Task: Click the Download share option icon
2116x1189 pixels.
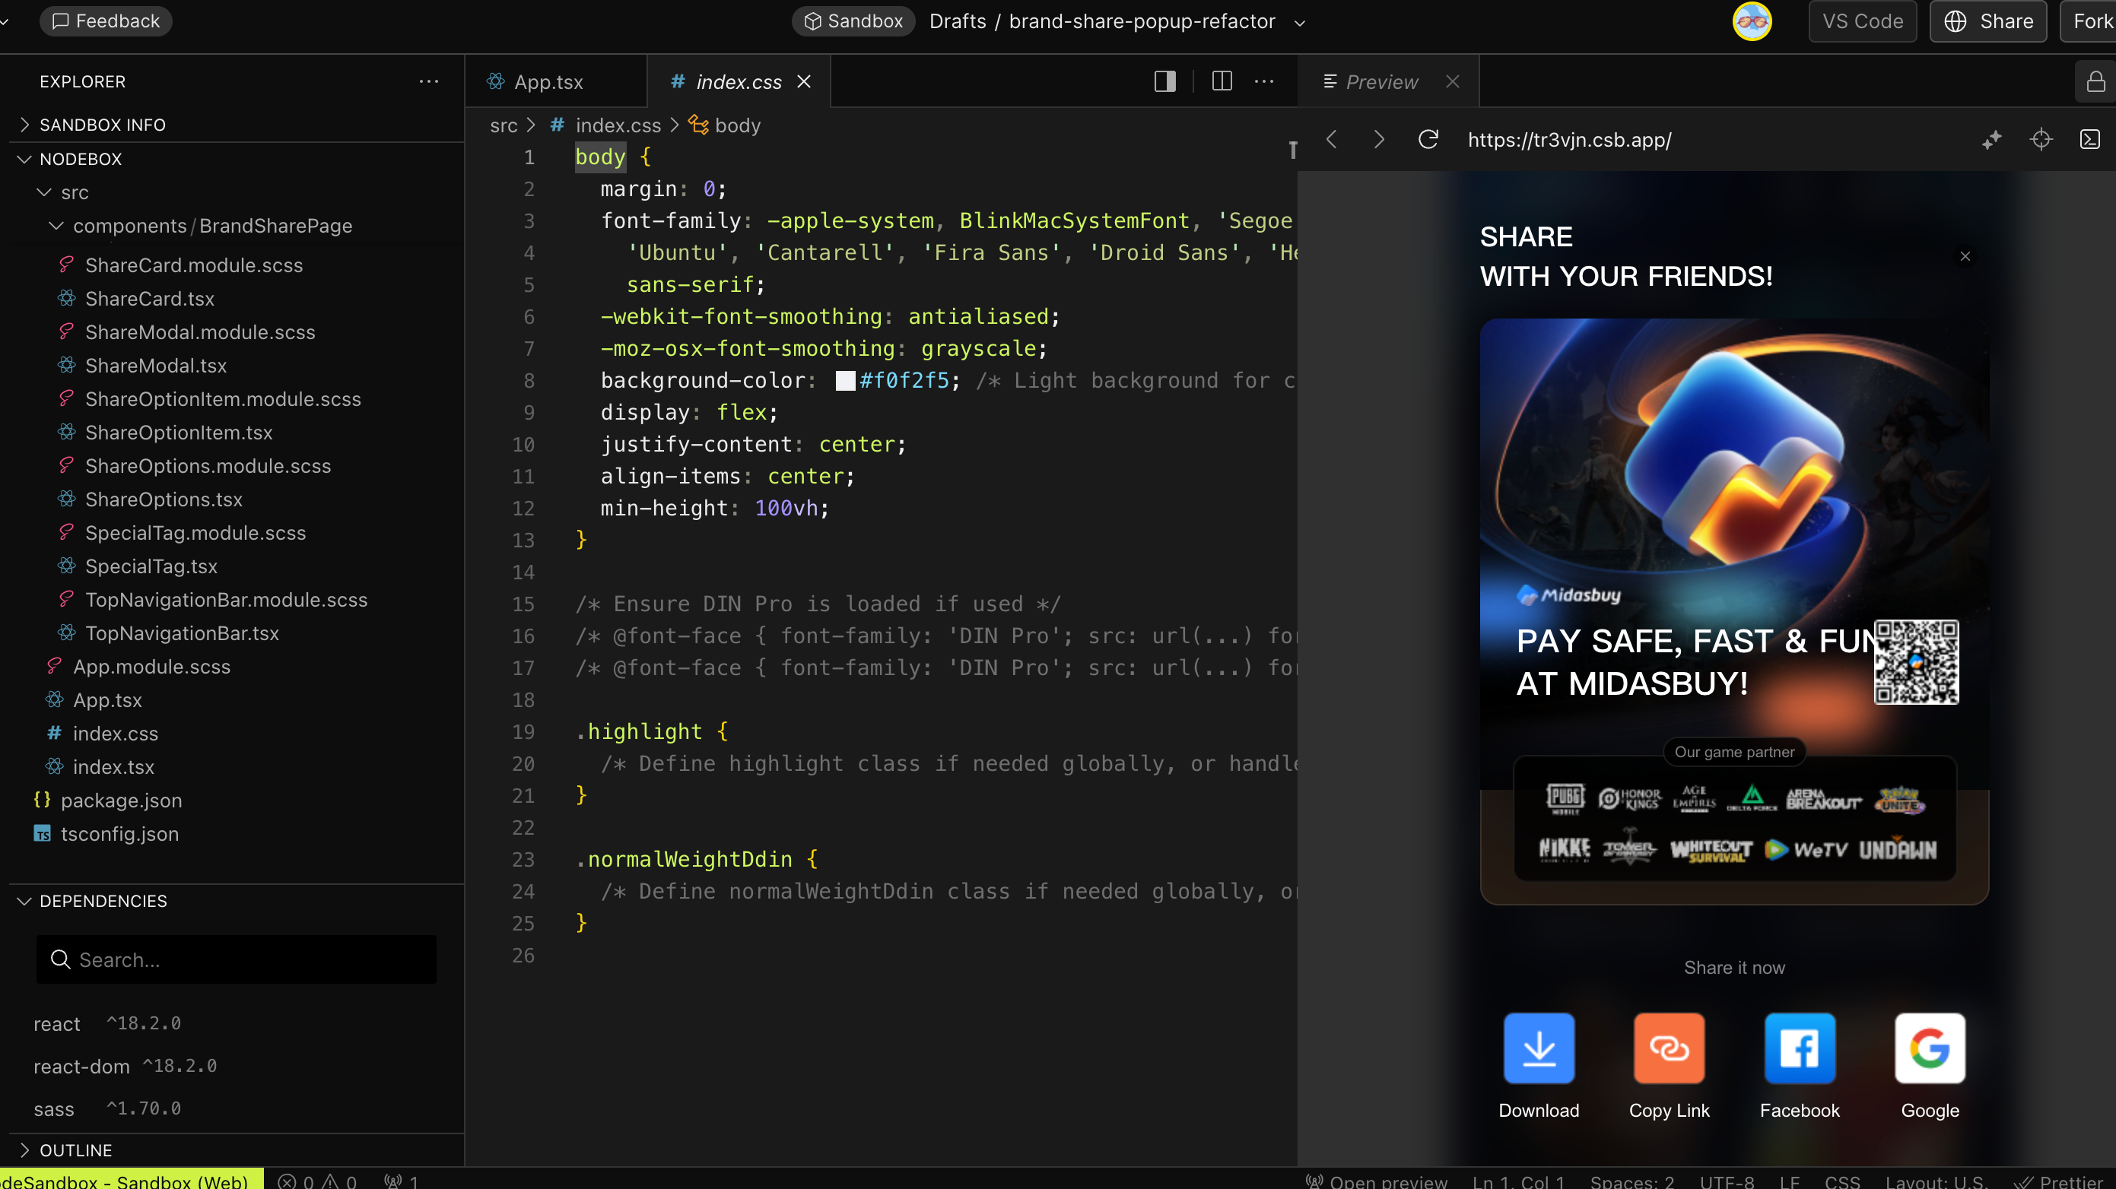Action: tap(1539, 1048)
